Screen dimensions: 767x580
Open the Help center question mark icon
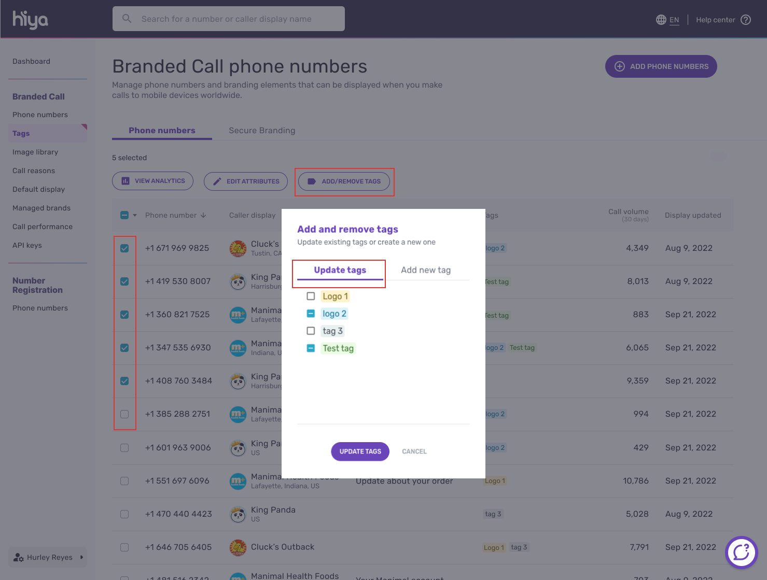746,20
